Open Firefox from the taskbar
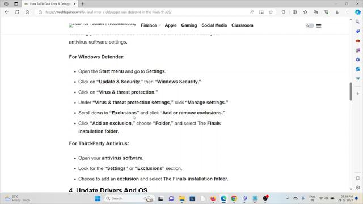Image resolution: width=363 pixels, height=204 pixels. point(213,198)
